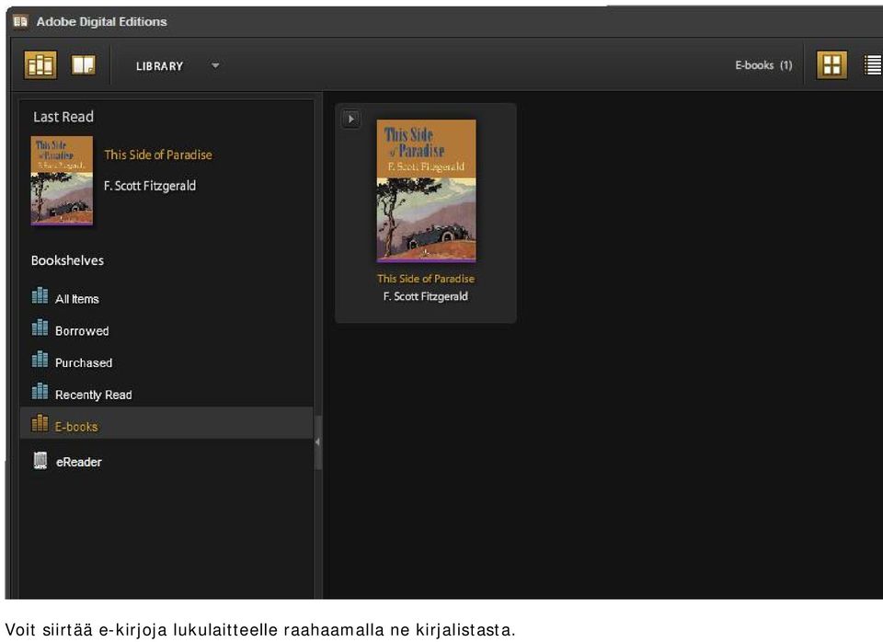Click the orange E-books shelf icon
Image resolution: width=883 pixels, height=642 pixels.
(40, 423)
